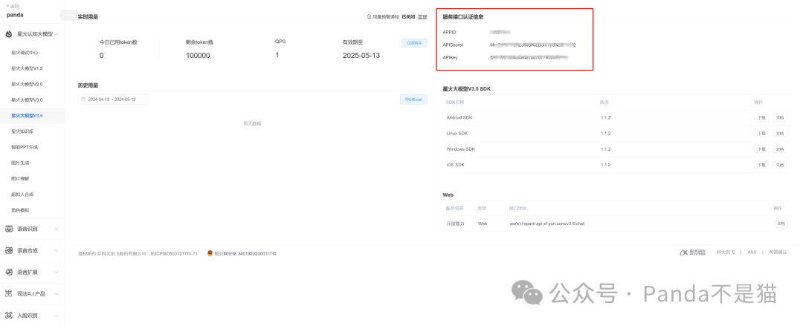Download the Windows SDK

click(x=761, y=149)
